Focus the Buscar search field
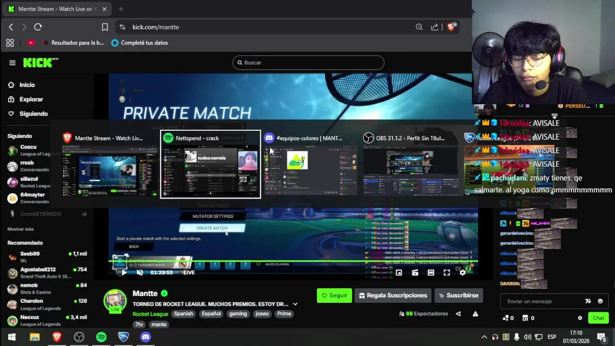Viewport: 615px width, 346px height. point(308,62)
